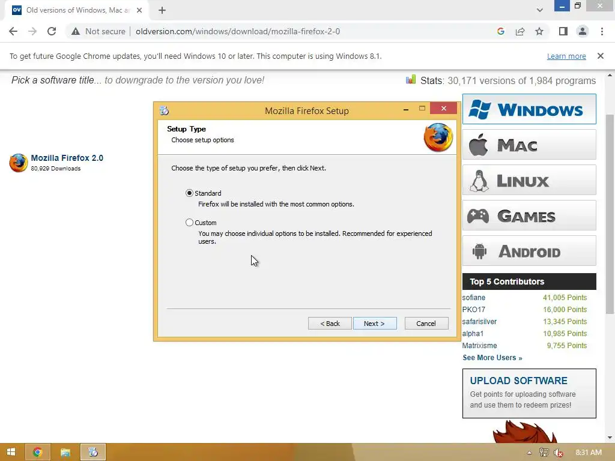The image size is (615, 461).
Task: Open contributor PKO17's profile
Action: (x=473, y=309)
